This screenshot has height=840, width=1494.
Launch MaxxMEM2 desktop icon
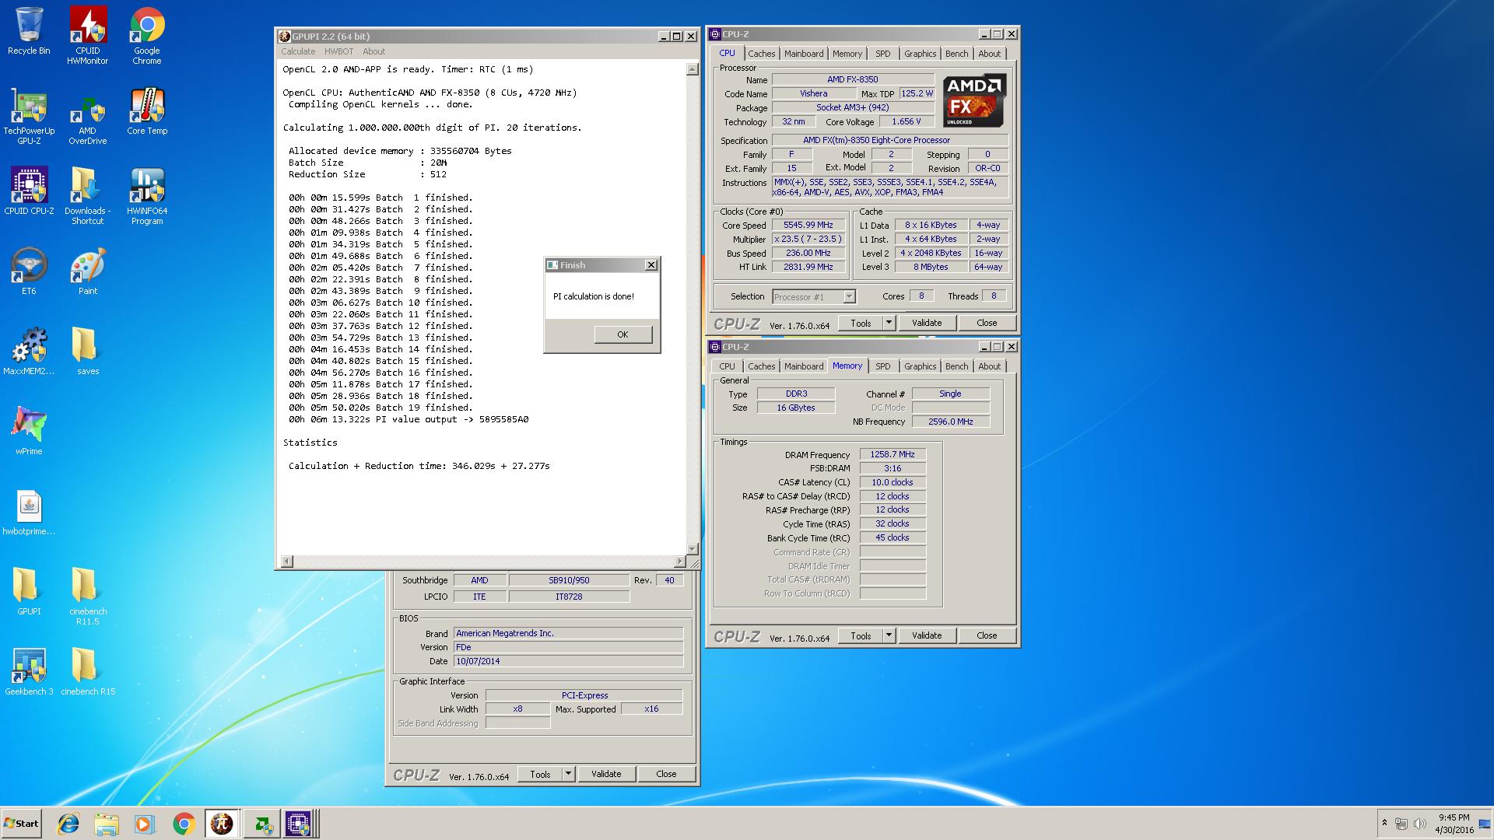pyautogui.click(x=29, y=352)
